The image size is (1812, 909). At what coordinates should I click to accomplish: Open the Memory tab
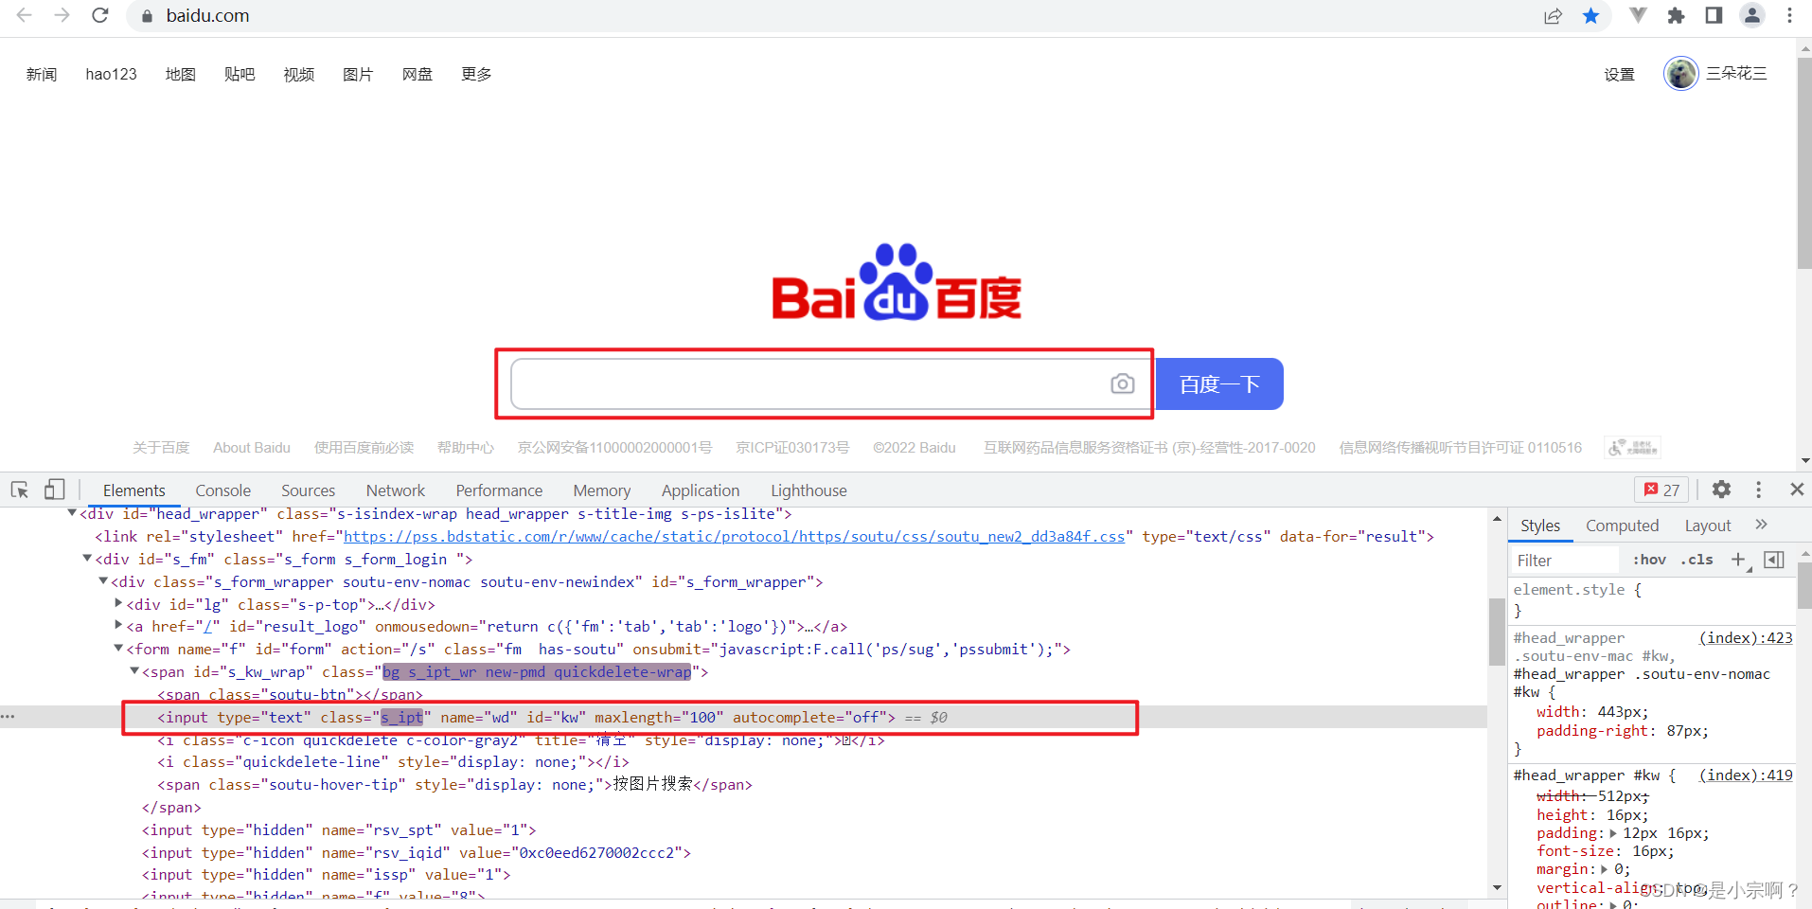(x=602, y=490)
